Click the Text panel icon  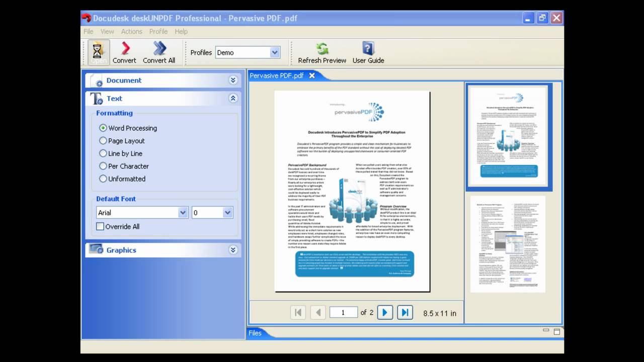[96, 99]
